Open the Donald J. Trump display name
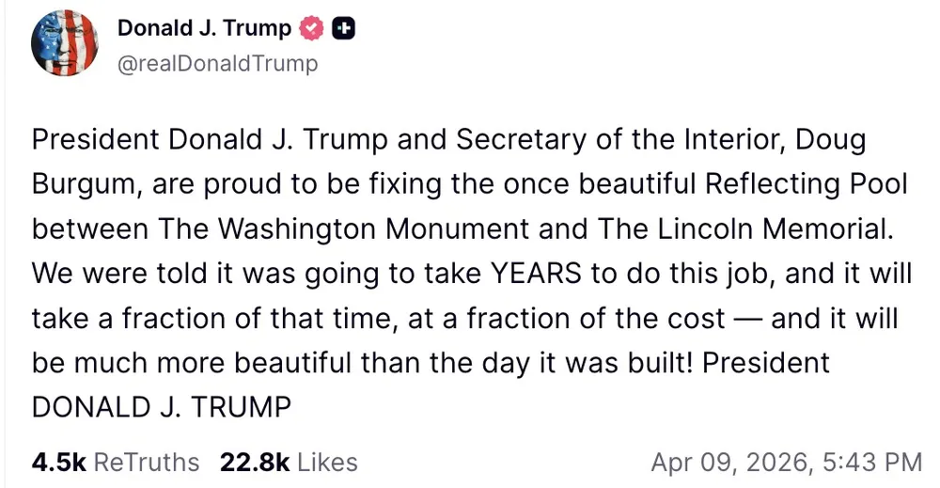This screenshot has width=940, height=488. [204, 29]
